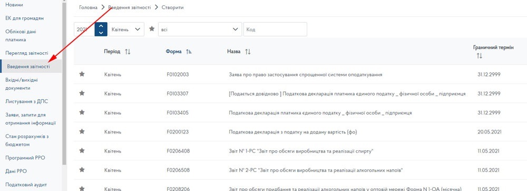Open Перегляд звітності sidebar item
The height and width of the screenshot is (191, 527).
[x=27, y=53]
